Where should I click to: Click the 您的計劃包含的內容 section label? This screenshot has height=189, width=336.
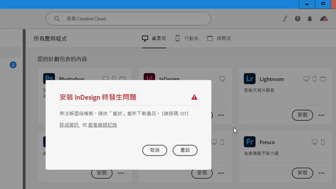(x=62, y=59)
